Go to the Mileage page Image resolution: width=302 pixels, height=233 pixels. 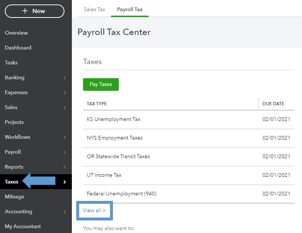point(14,197)
